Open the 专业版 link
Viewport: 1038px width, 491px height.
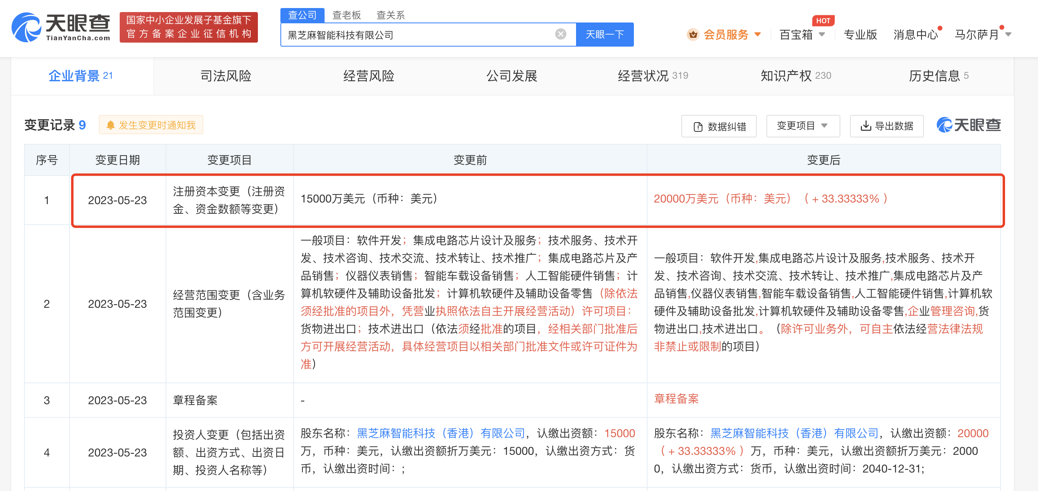(860, 35)
